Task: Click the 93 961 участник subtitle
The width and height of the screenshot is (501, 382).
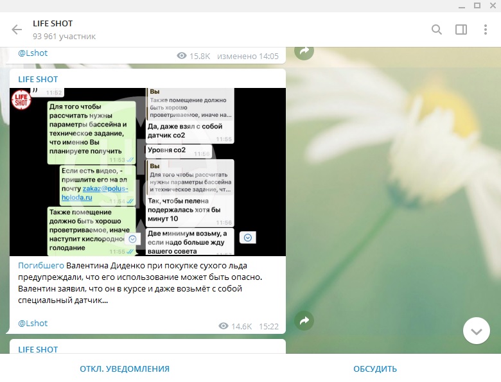Action: [x=64, y=37]
